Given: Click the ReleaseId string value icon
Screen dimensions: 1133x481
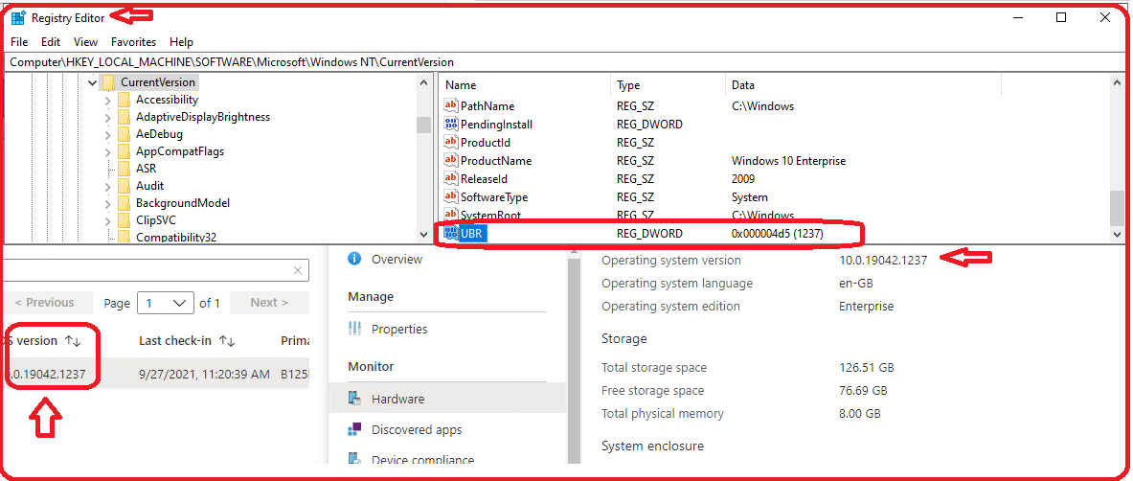Looking at the screenshot, I should click(451, 178).
